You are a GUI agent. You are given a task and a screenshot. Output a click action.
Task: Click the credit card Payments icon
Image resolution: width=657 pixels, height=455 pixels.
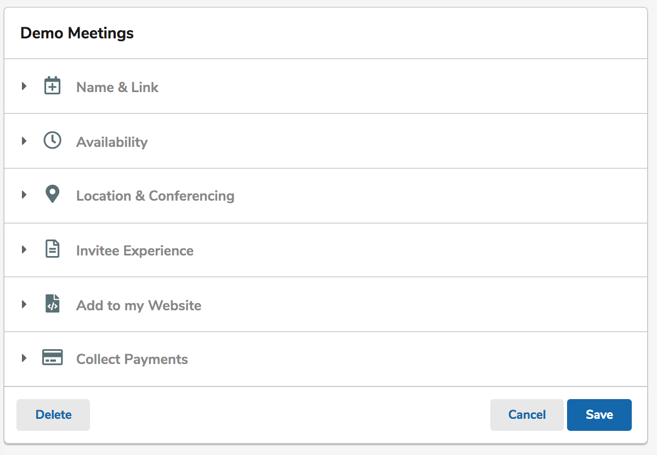[53, 357]
